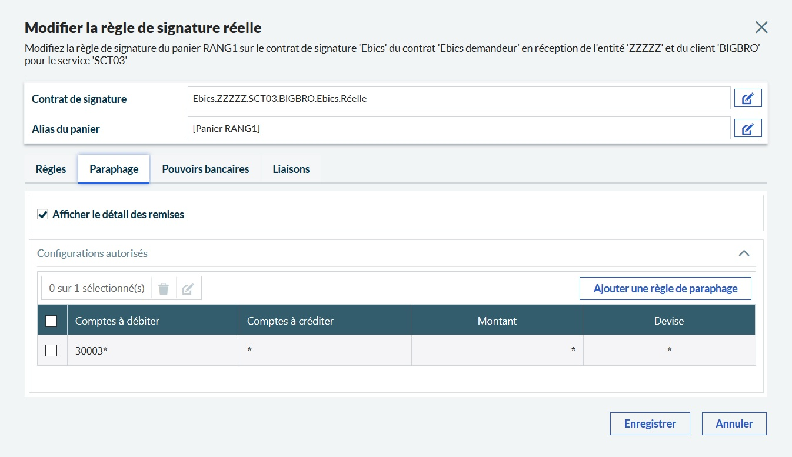Collapse the Configurations autorisés section
Image resolution: width=792 pixels, height=457 pixels.
pyautogui.click(x=744, y=253)
